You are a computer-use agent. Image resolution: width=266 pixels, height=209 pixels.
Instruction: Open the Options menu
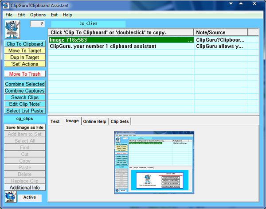tap(38, 15)
